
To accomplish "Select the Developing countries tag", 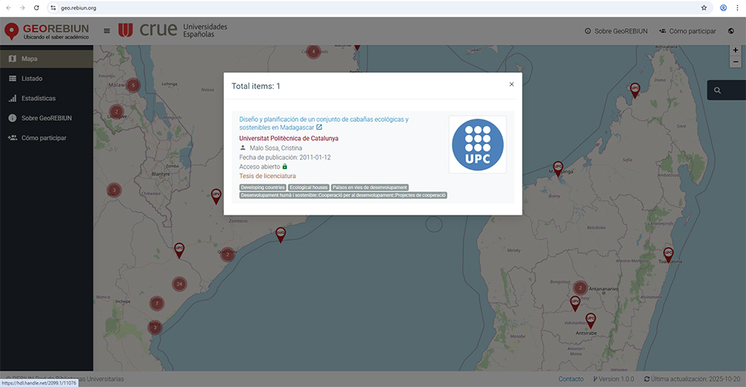I will click(263, 187).
